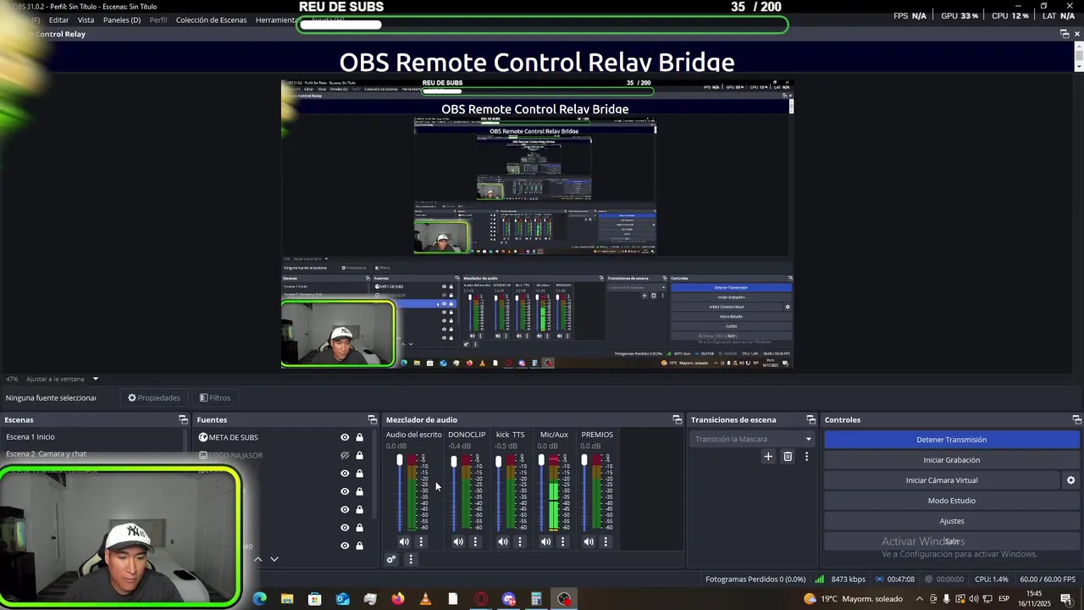Move selected source down
This screenshot has width=1084, height=610.
274,559
